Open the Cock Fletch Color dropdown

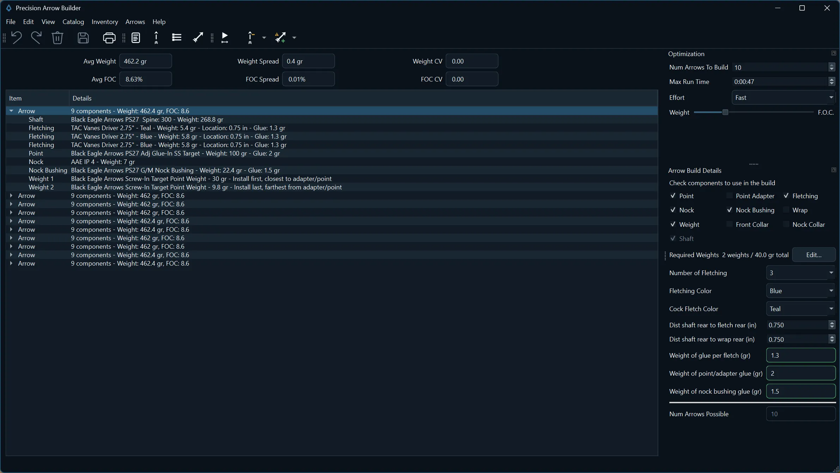click(801, 309)
